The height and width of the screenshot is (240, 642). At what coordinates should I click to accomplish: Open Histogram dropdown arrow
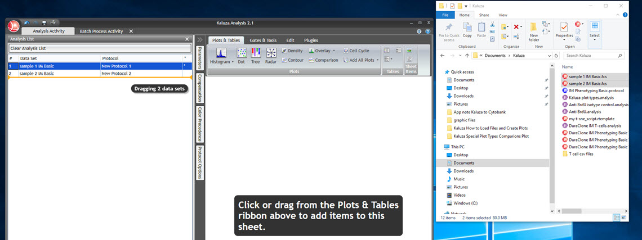(x=233, y=62)
